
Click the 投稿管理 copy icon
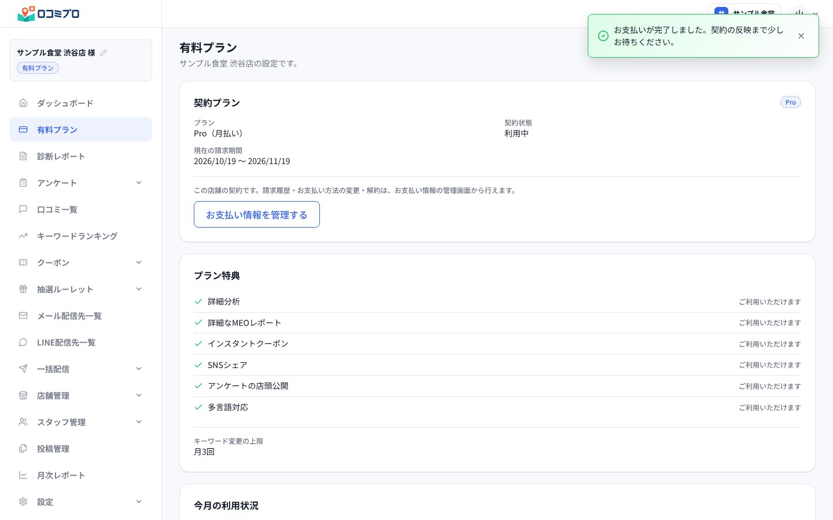tap(23, 448)
